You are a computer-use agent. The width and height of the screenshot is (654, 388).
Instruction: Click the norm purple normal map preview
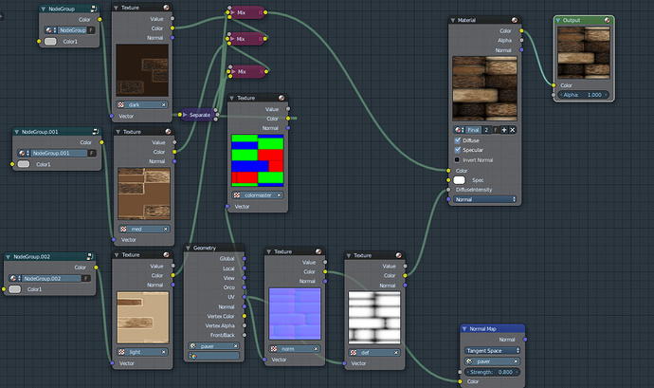(295, 314)
